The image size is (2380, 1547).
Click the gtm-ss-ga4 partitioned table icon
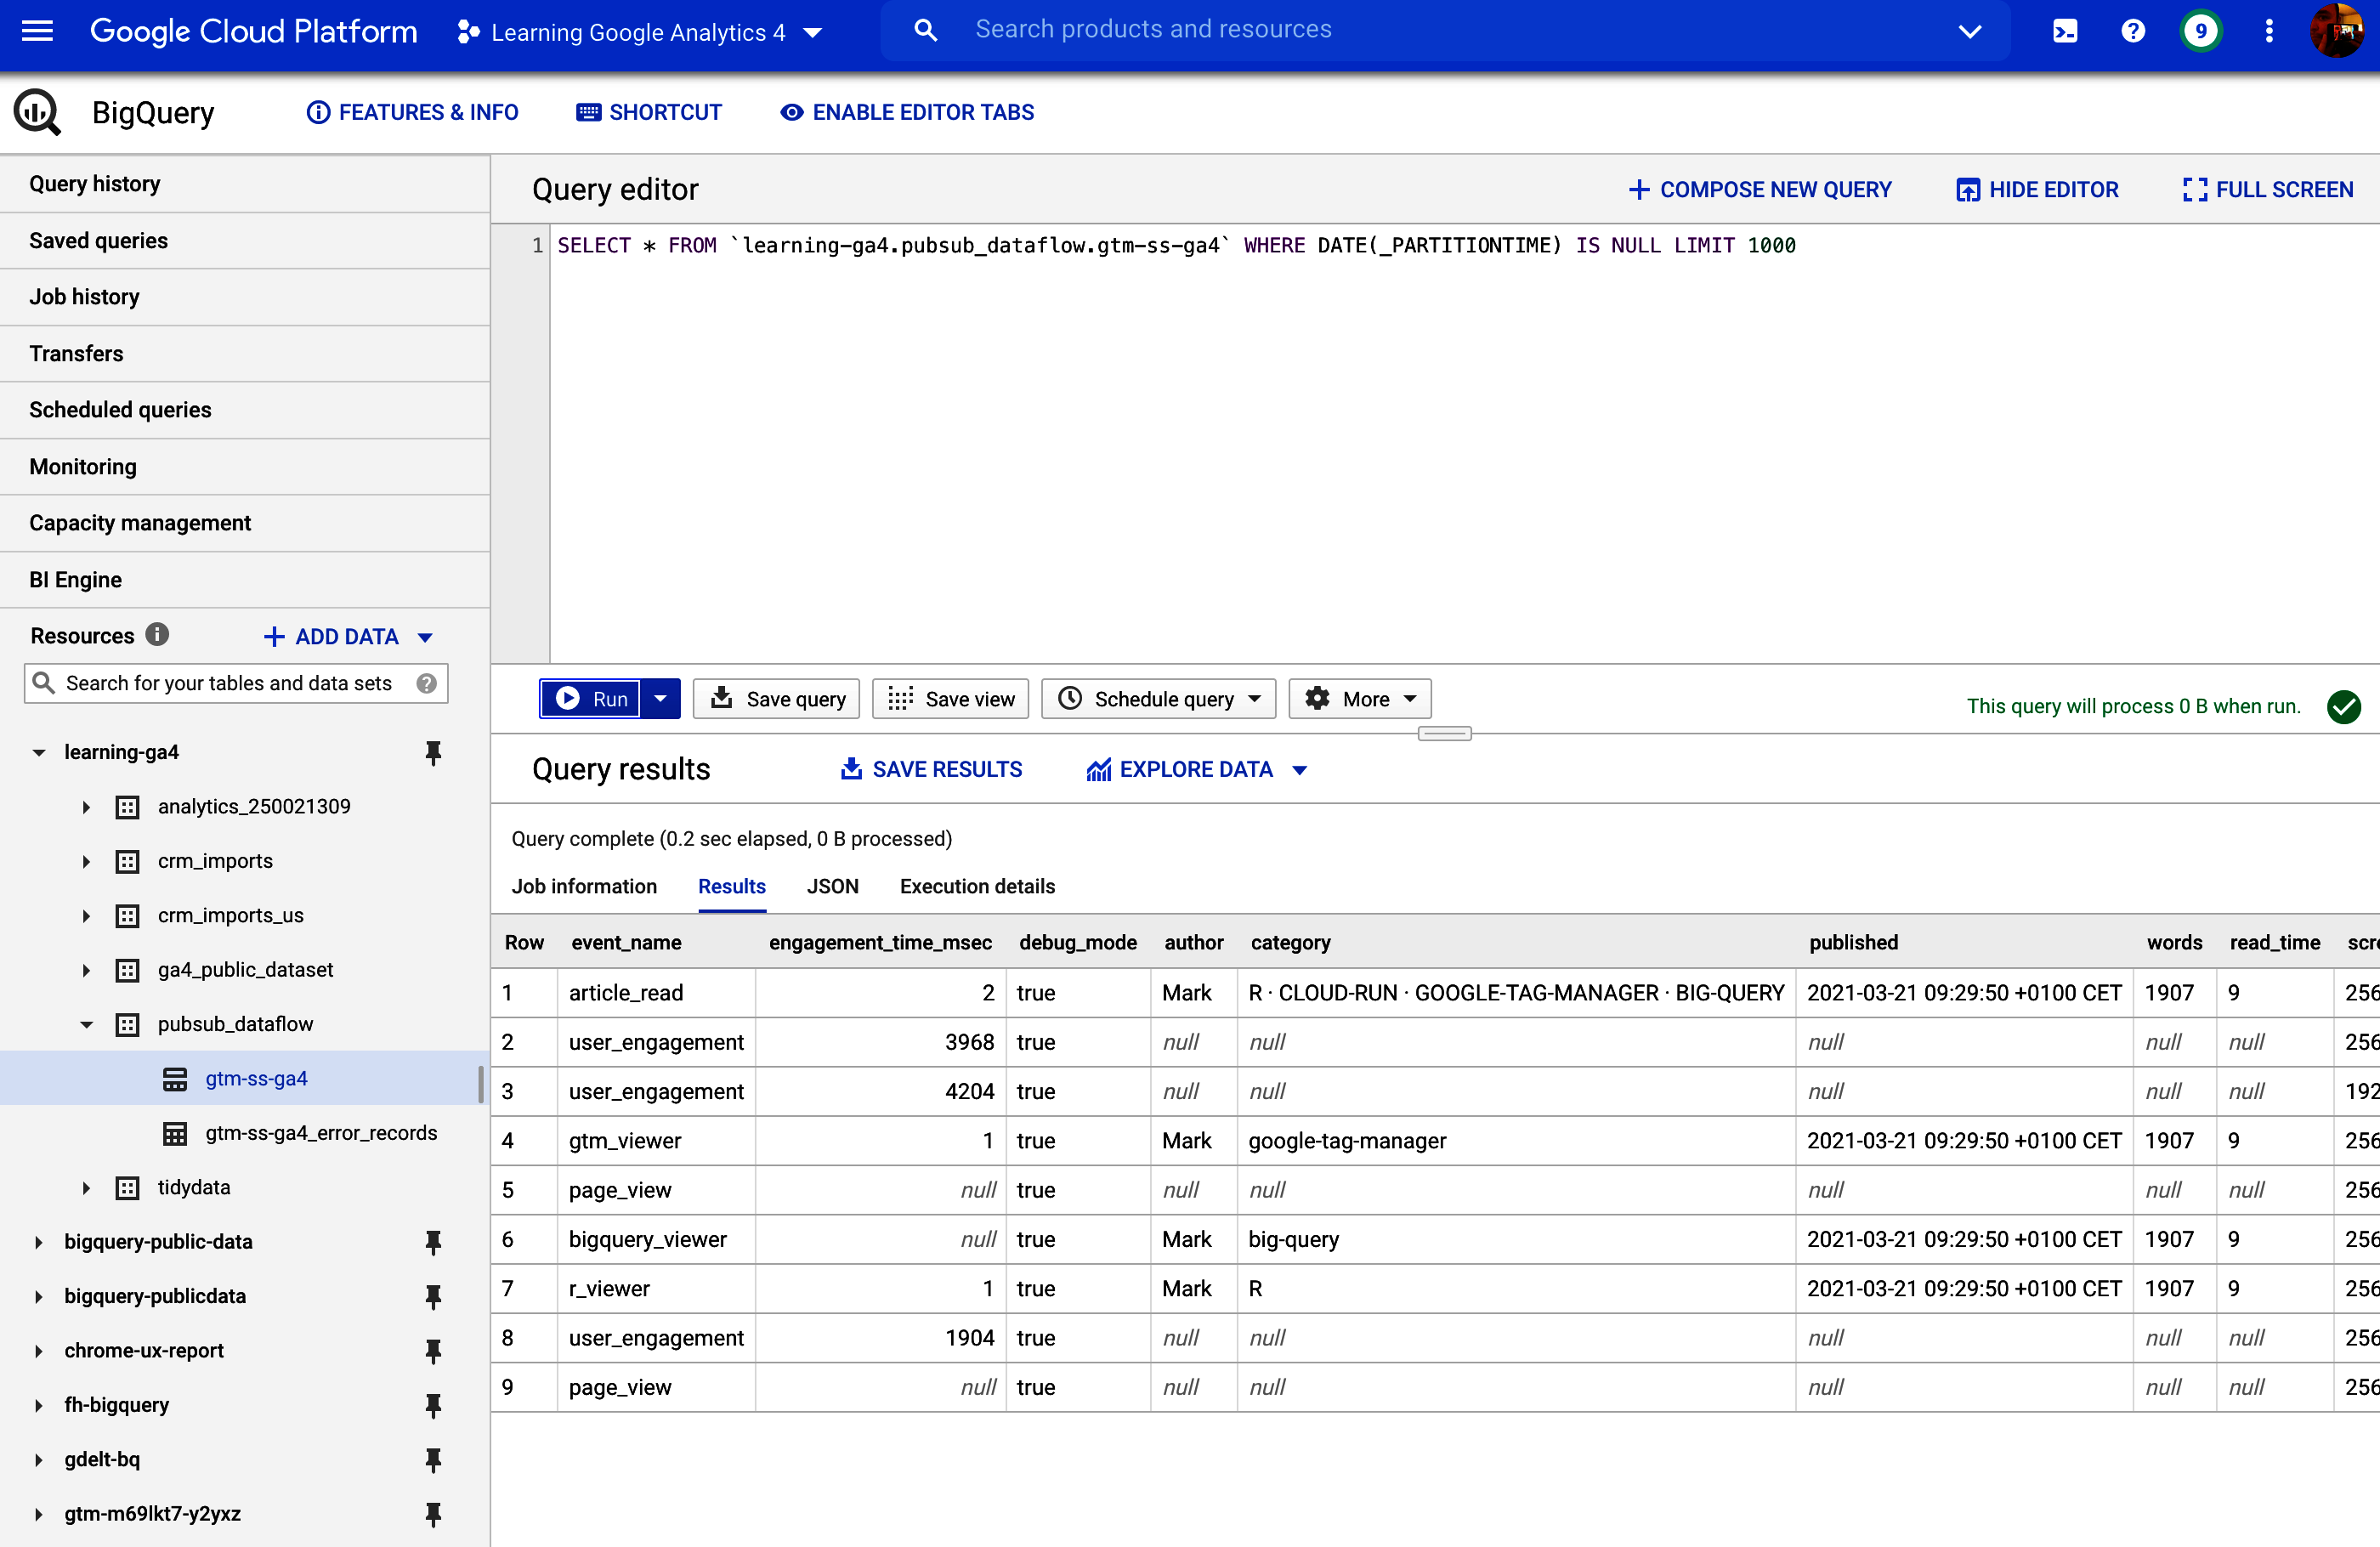(x=175, y=1079)
